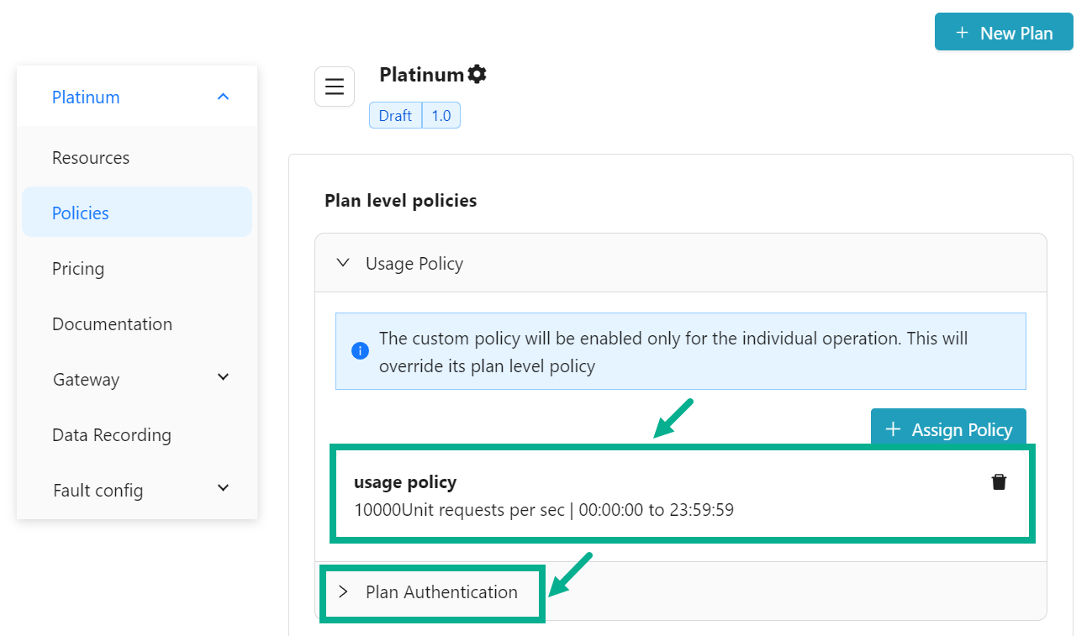Open the Documentation sidebar item

point(112,324)
